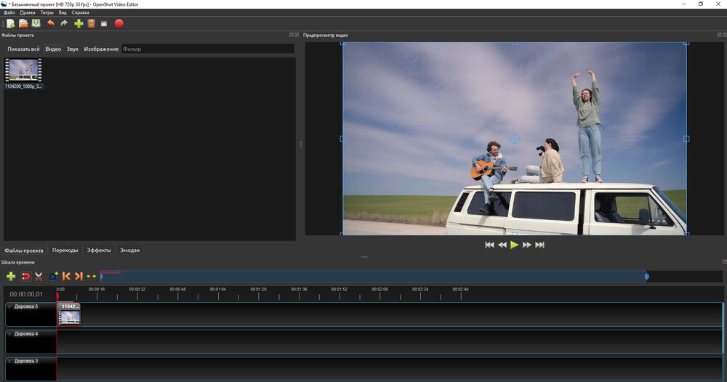Toggle the timeline snapping magnet

coord(25,276)
